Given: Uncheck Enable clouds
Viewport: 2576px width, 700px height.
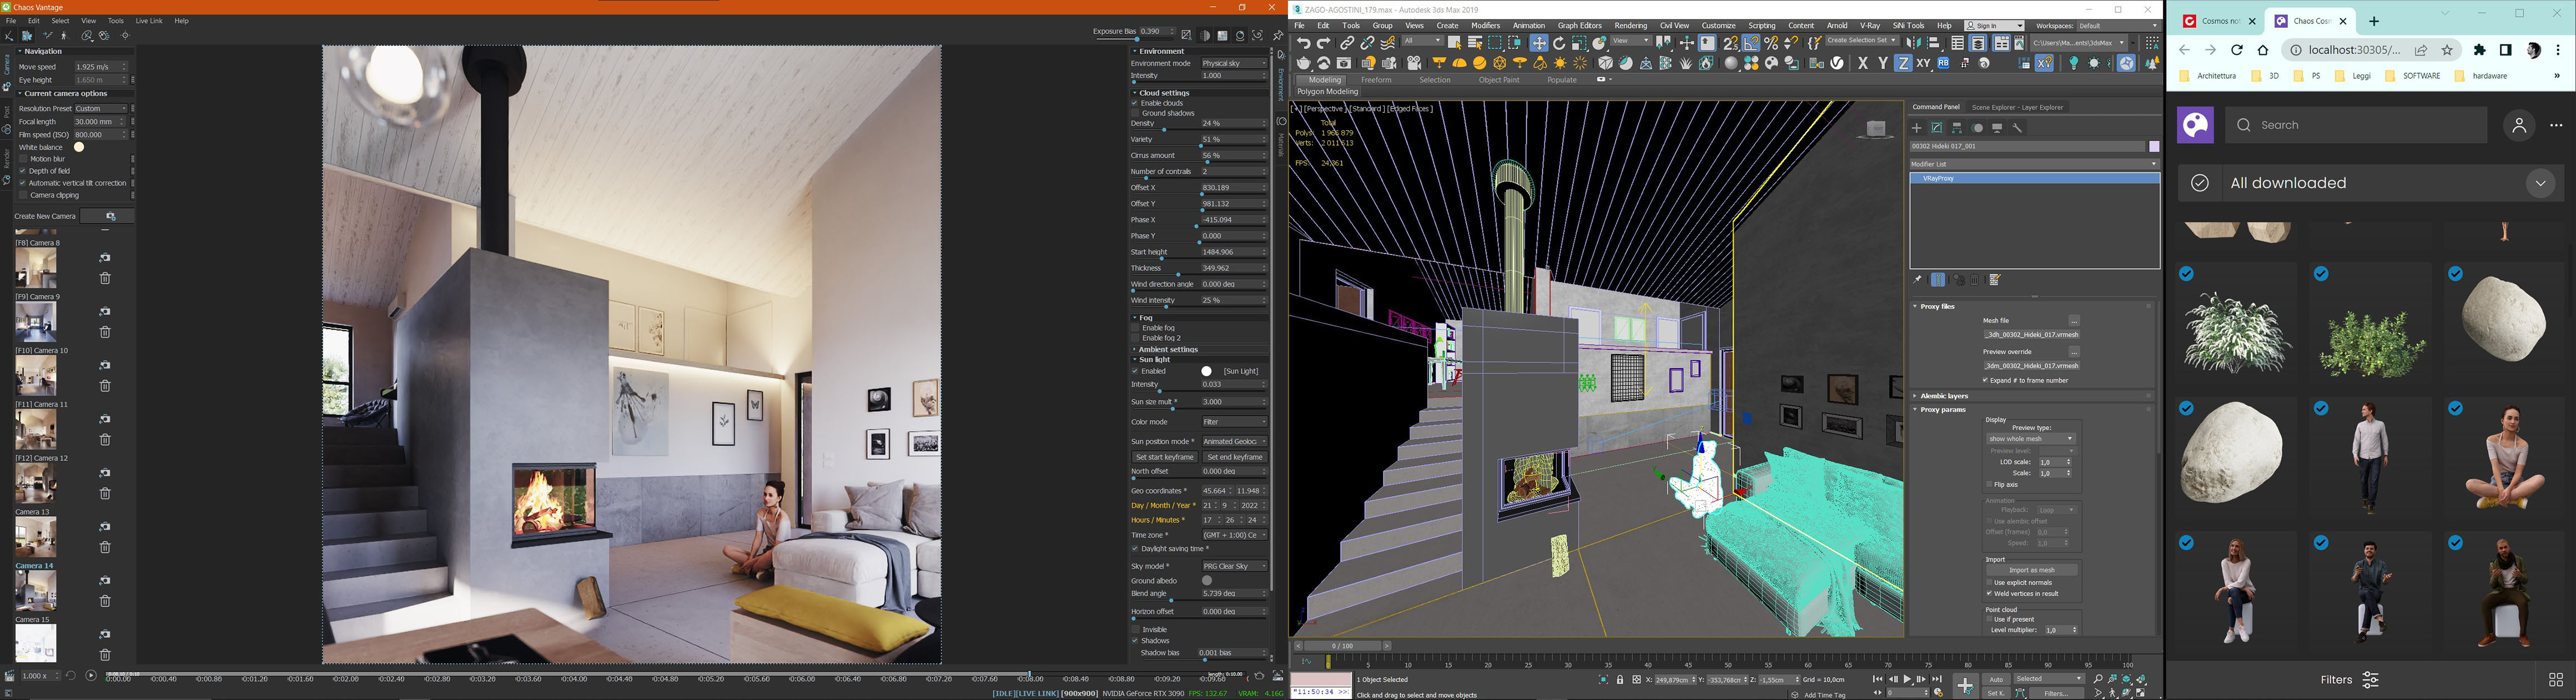Looking at the screenshot, I should point(1135,103).
